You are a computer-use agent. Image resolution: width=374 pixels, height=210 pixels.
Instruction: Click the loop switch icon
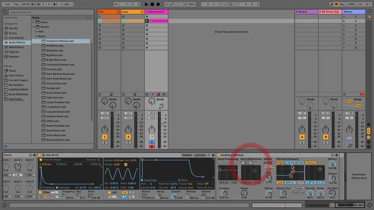pos(230,4)
